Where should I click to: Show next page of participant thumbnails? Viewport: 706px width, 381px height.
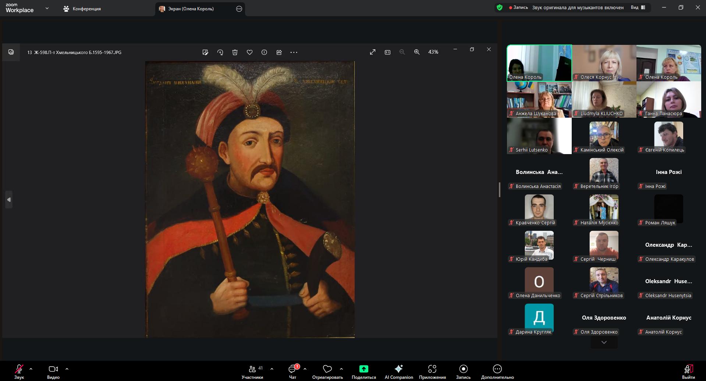[x=604, y=342]
